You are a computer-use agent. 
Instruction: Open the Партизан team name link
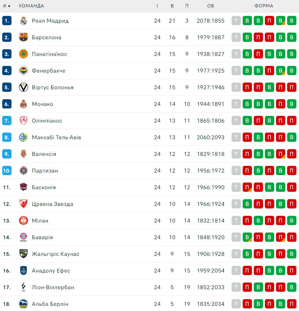(x=45, y=171)
